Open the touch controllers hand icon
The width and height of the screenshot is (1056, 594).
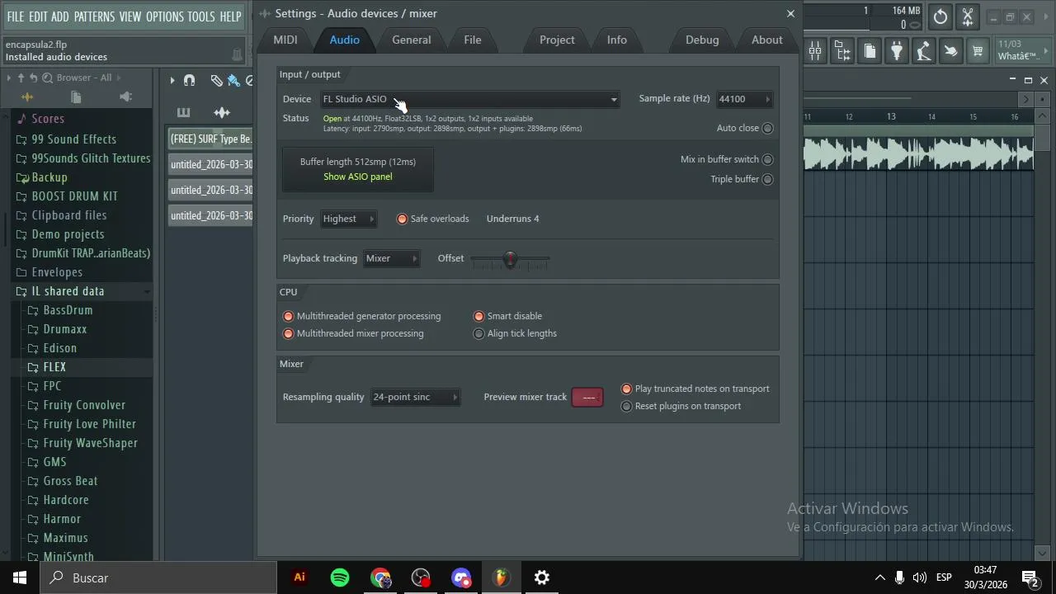tap(950, 51)
